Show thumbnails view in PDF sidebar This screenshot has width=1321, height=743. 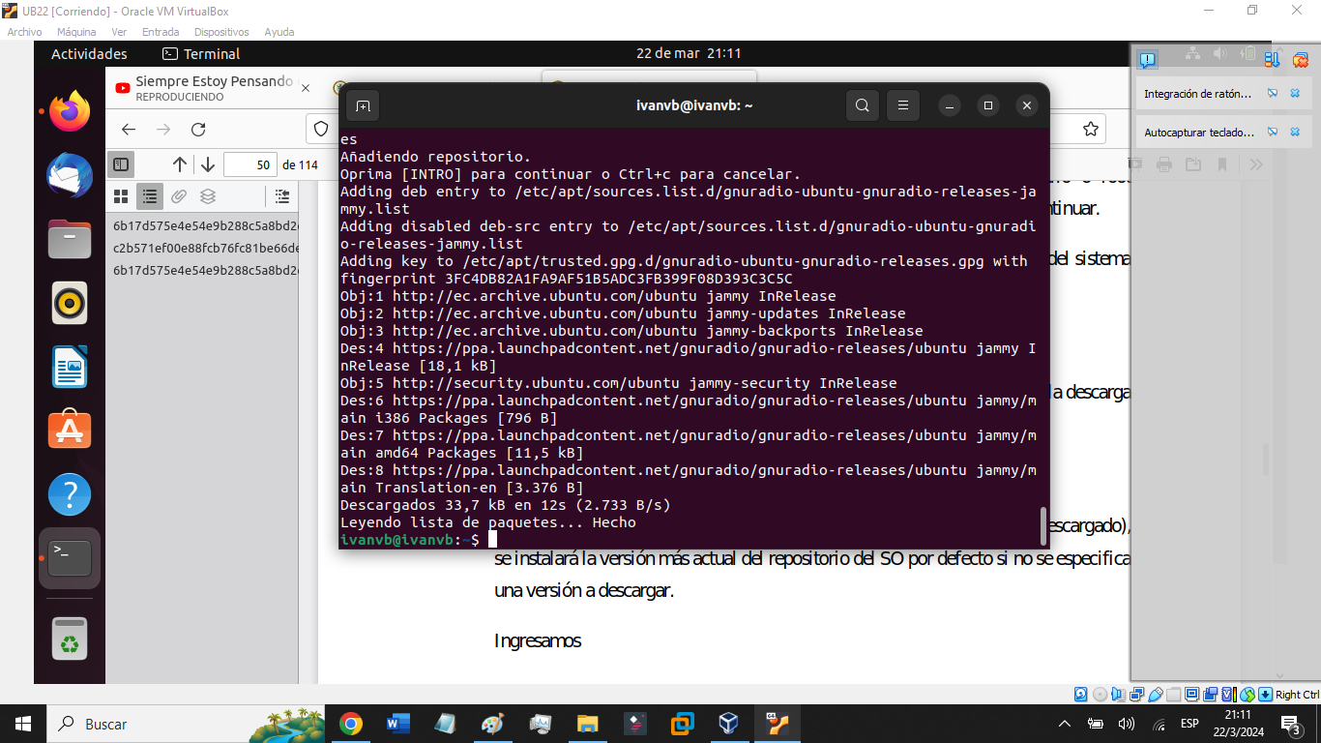point(121,196)
